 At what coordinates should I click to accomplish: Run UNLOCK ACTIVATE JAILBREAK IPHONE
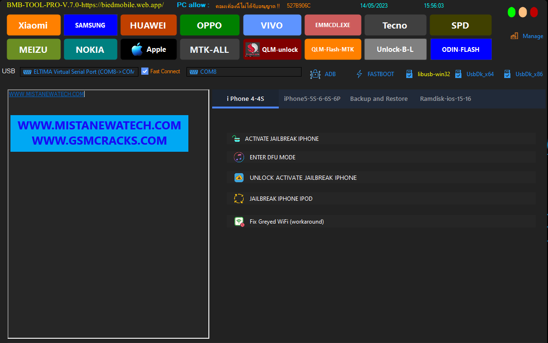tap(382, 177)
